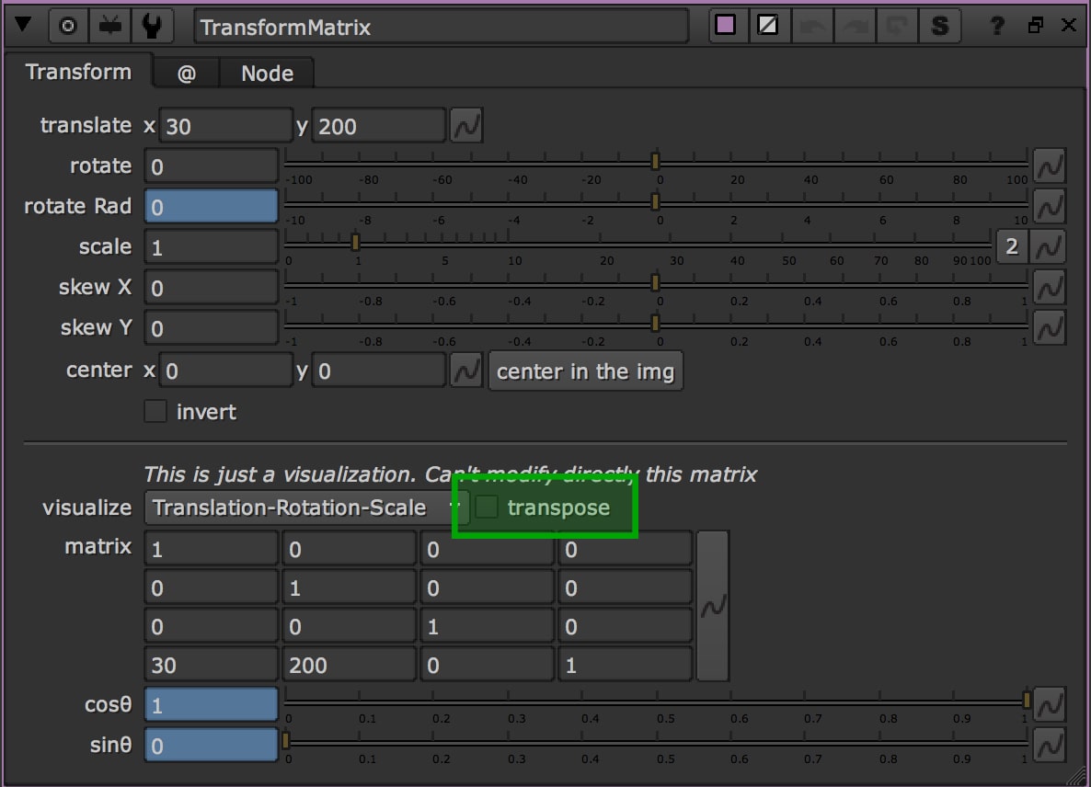Click the black-white diagonal gl color swatch
This screenshot has height=787, width=1091.
768,26
